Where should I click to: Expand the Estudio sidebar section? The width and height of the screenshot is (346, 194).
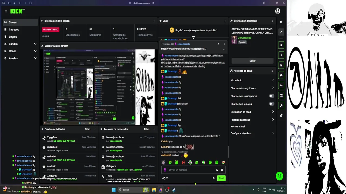tap(35, 44)
